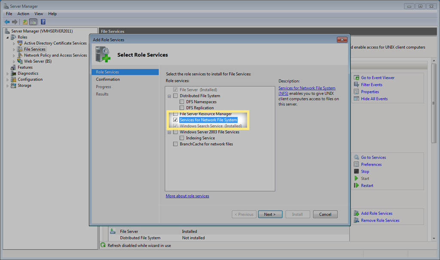Close the Add Role Services dialog
The width and height of the screenshot is (440, 260).
point(342,40)
